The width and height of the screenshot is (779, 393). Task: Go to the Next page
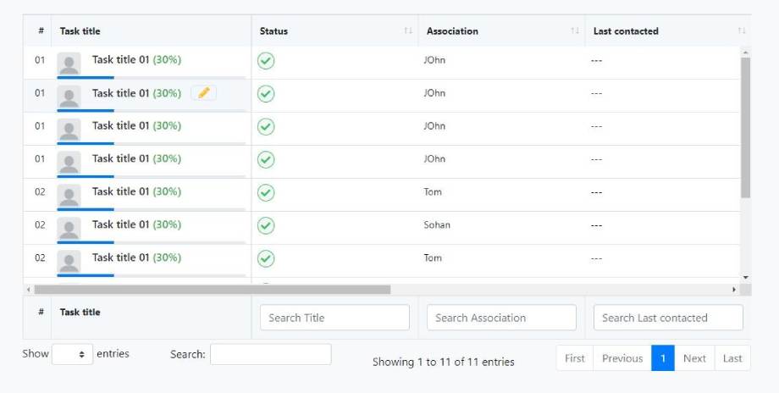pyautogui.click(x=694, y=358)
